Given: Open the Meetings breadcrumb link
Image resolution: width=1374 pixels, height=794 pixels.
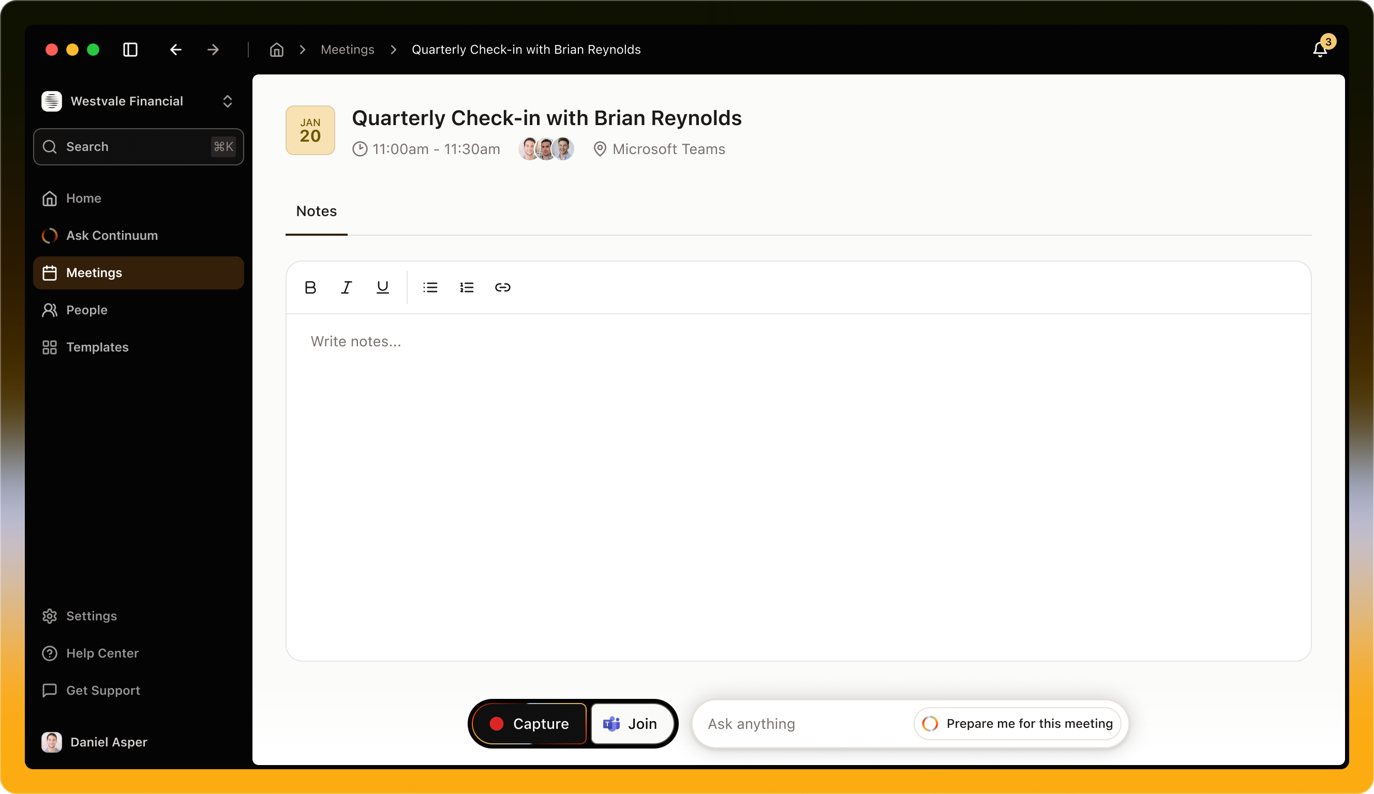Looking at the screenshot, I should (x=347, y=50).
